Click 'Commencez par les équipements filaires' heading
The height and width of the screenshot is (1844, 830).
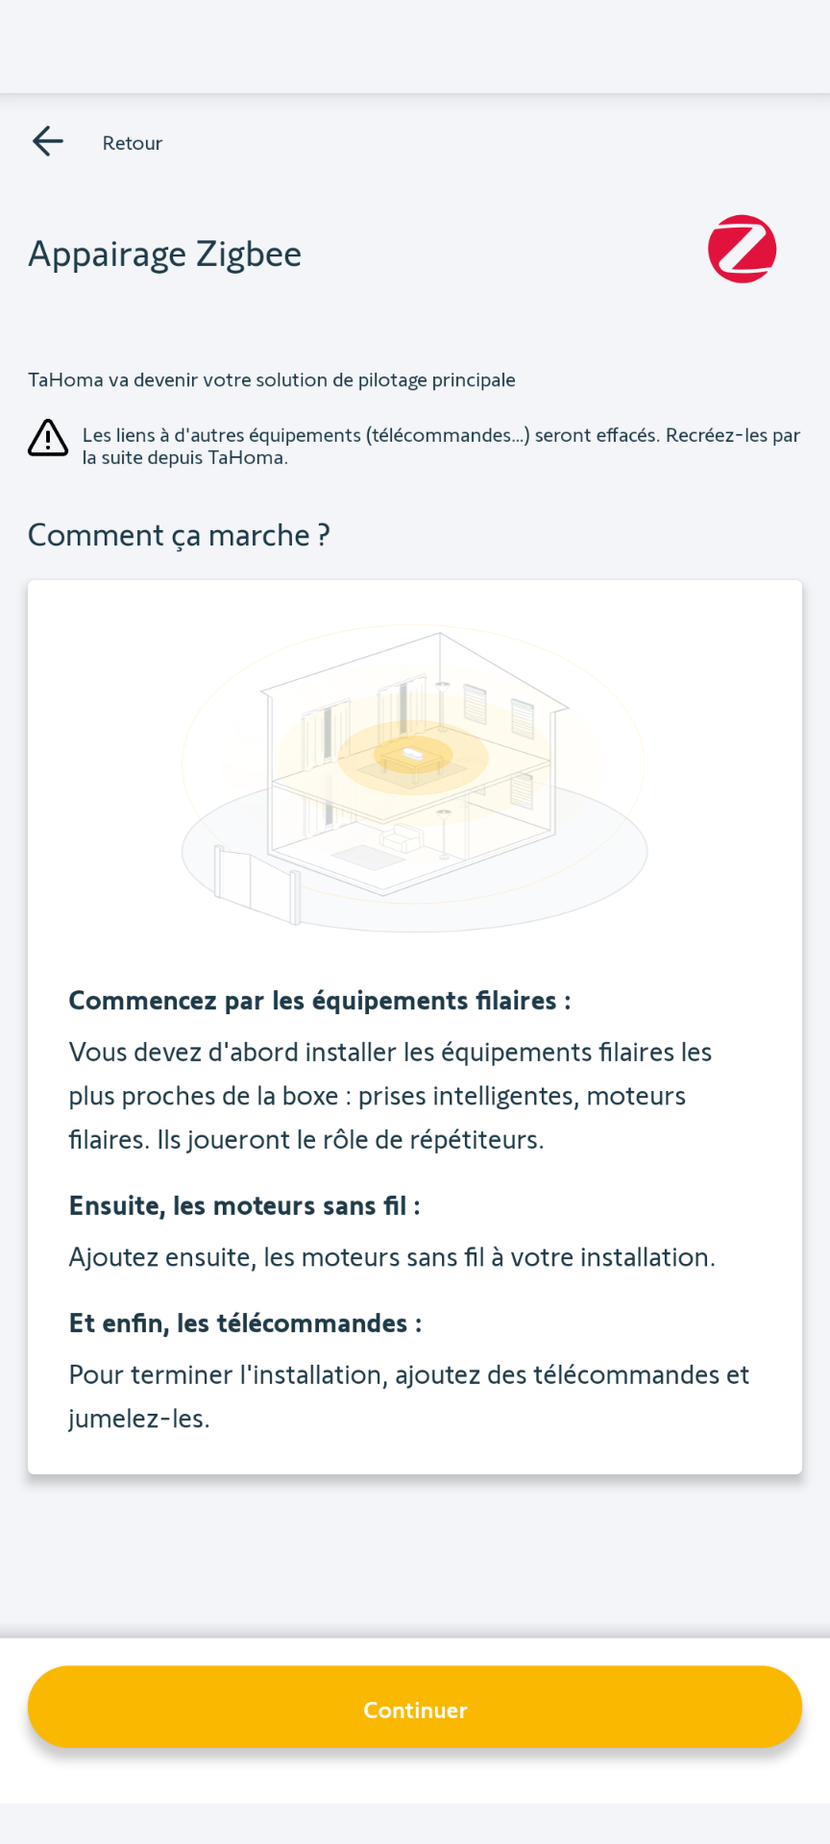click(320, 1001)
